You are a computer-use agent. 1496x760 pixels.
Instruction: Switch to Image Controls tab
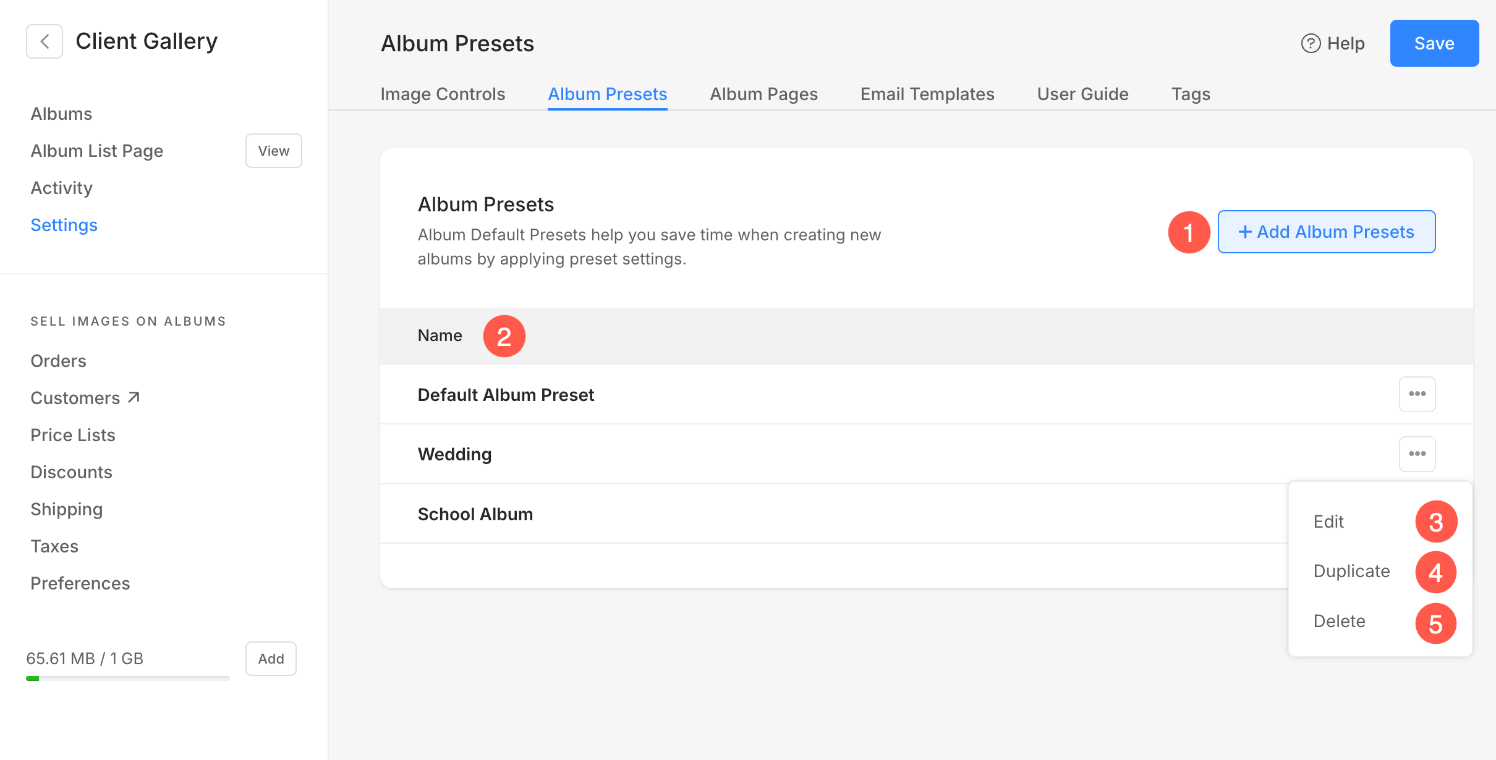click(x=443, y=94)
